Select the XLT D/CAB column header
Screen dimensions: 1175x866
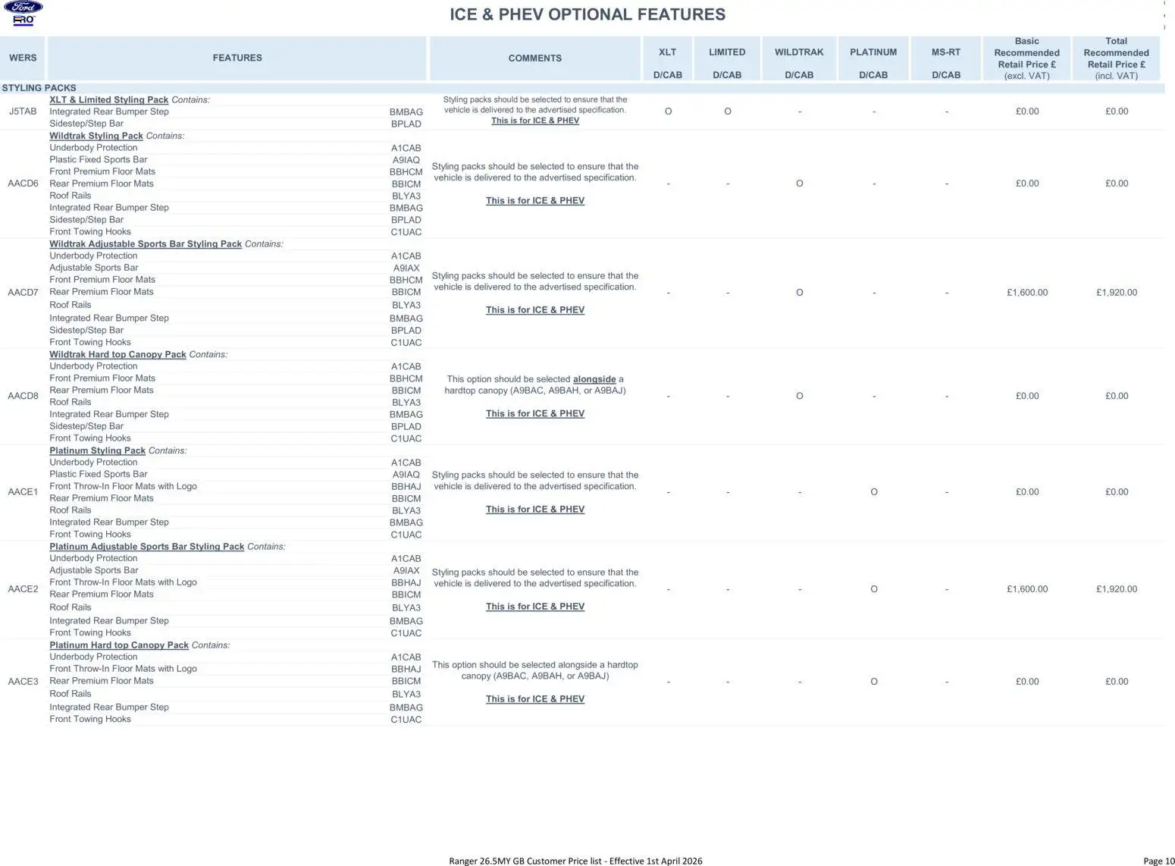coord(668,58)
